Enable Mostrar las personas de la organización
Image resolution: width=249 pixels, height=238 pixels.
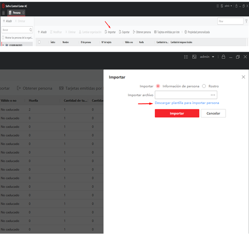click(x=3, y=38)
